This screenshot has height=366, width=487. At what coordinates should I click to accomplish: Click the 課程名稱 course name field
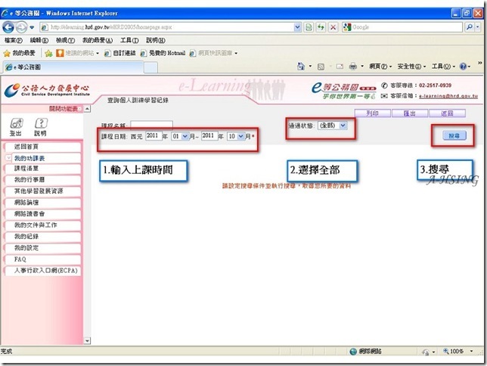coord(151,125)
